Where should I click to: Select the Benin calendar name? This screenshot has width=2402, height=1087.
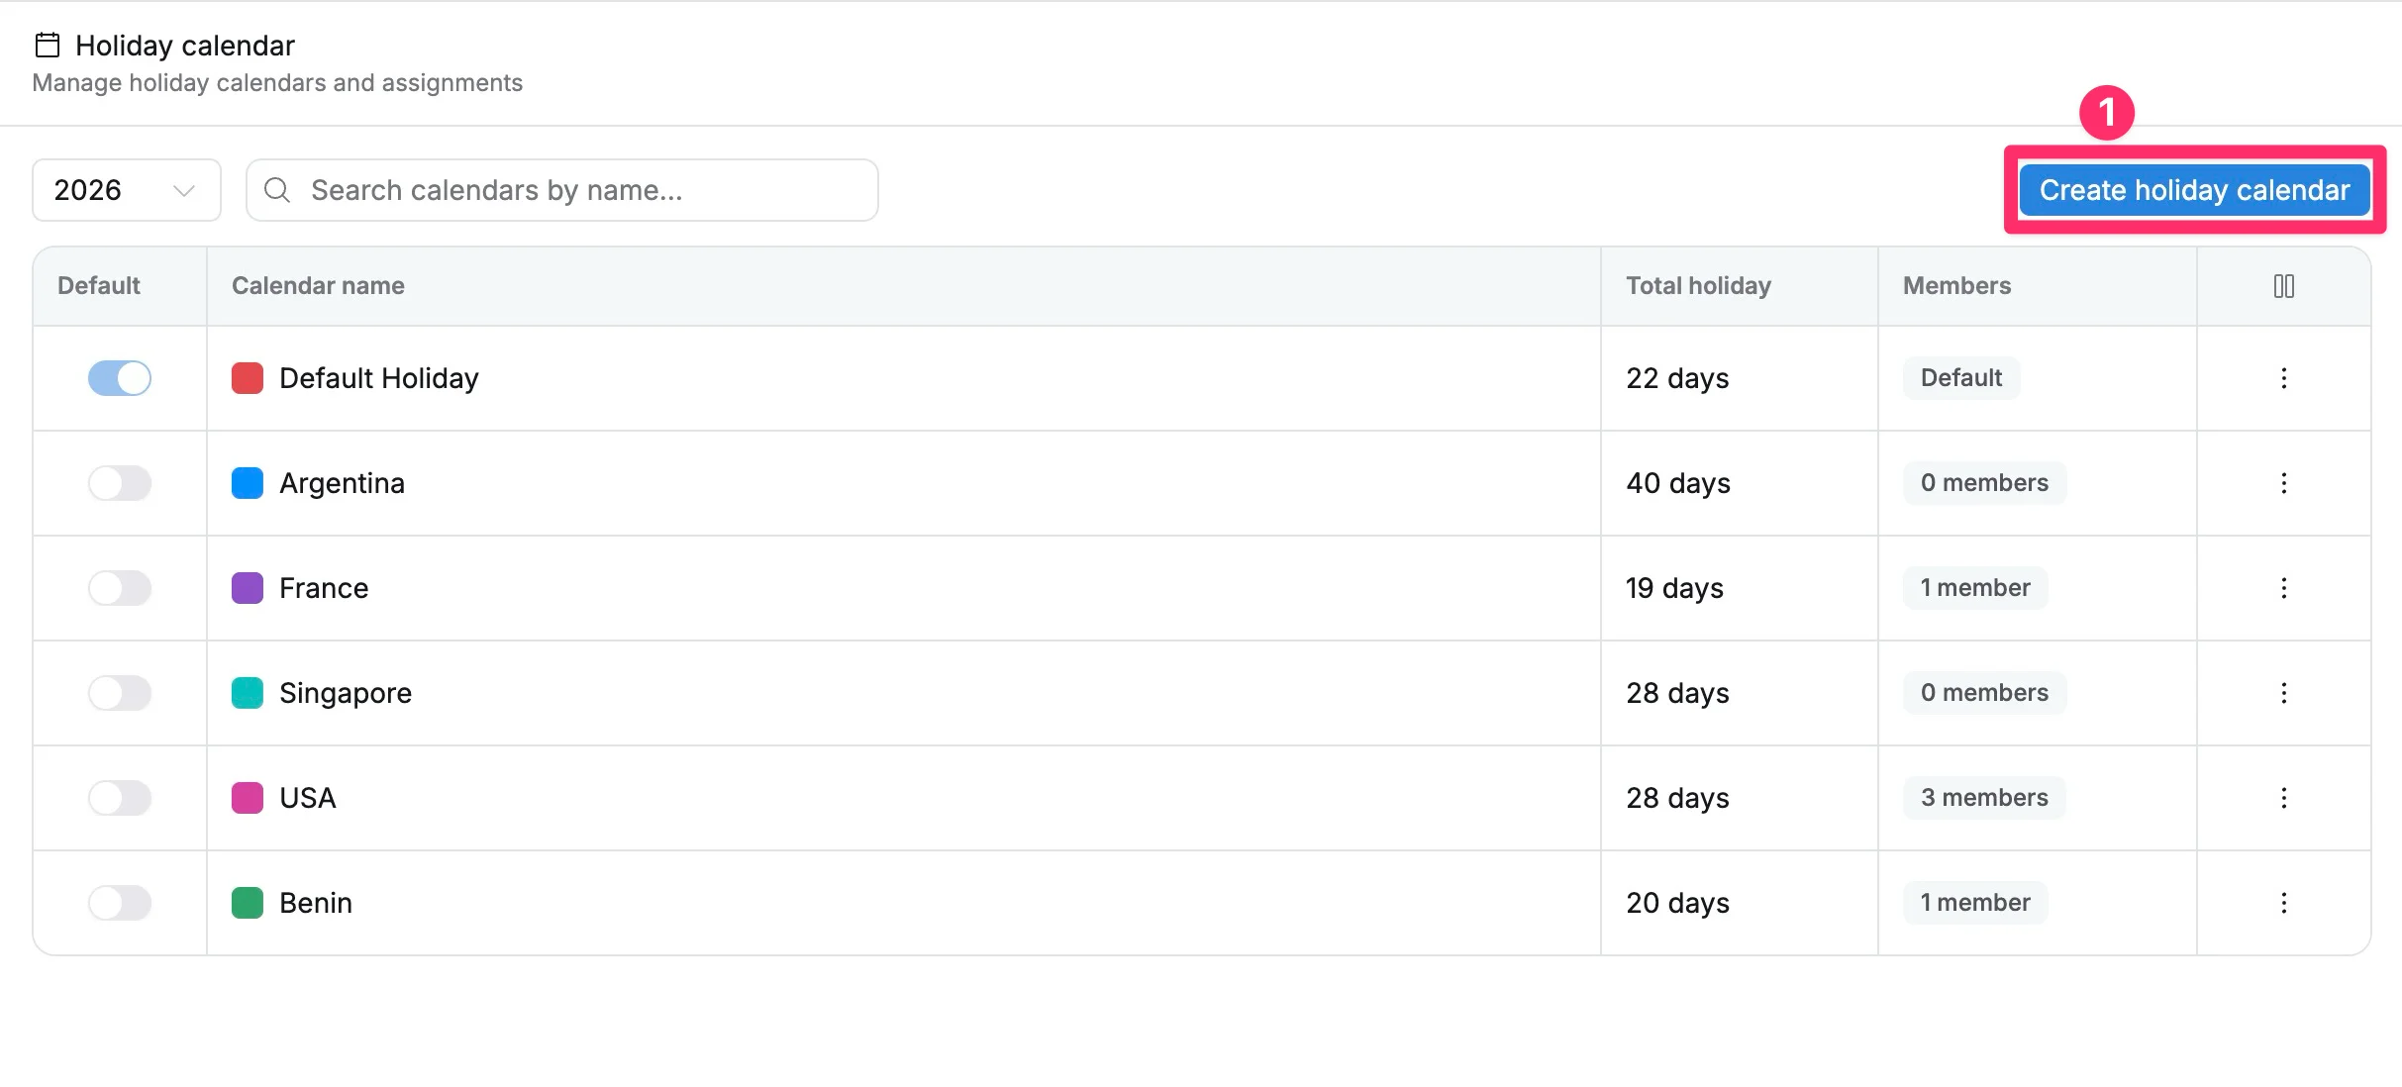point(316,903)
